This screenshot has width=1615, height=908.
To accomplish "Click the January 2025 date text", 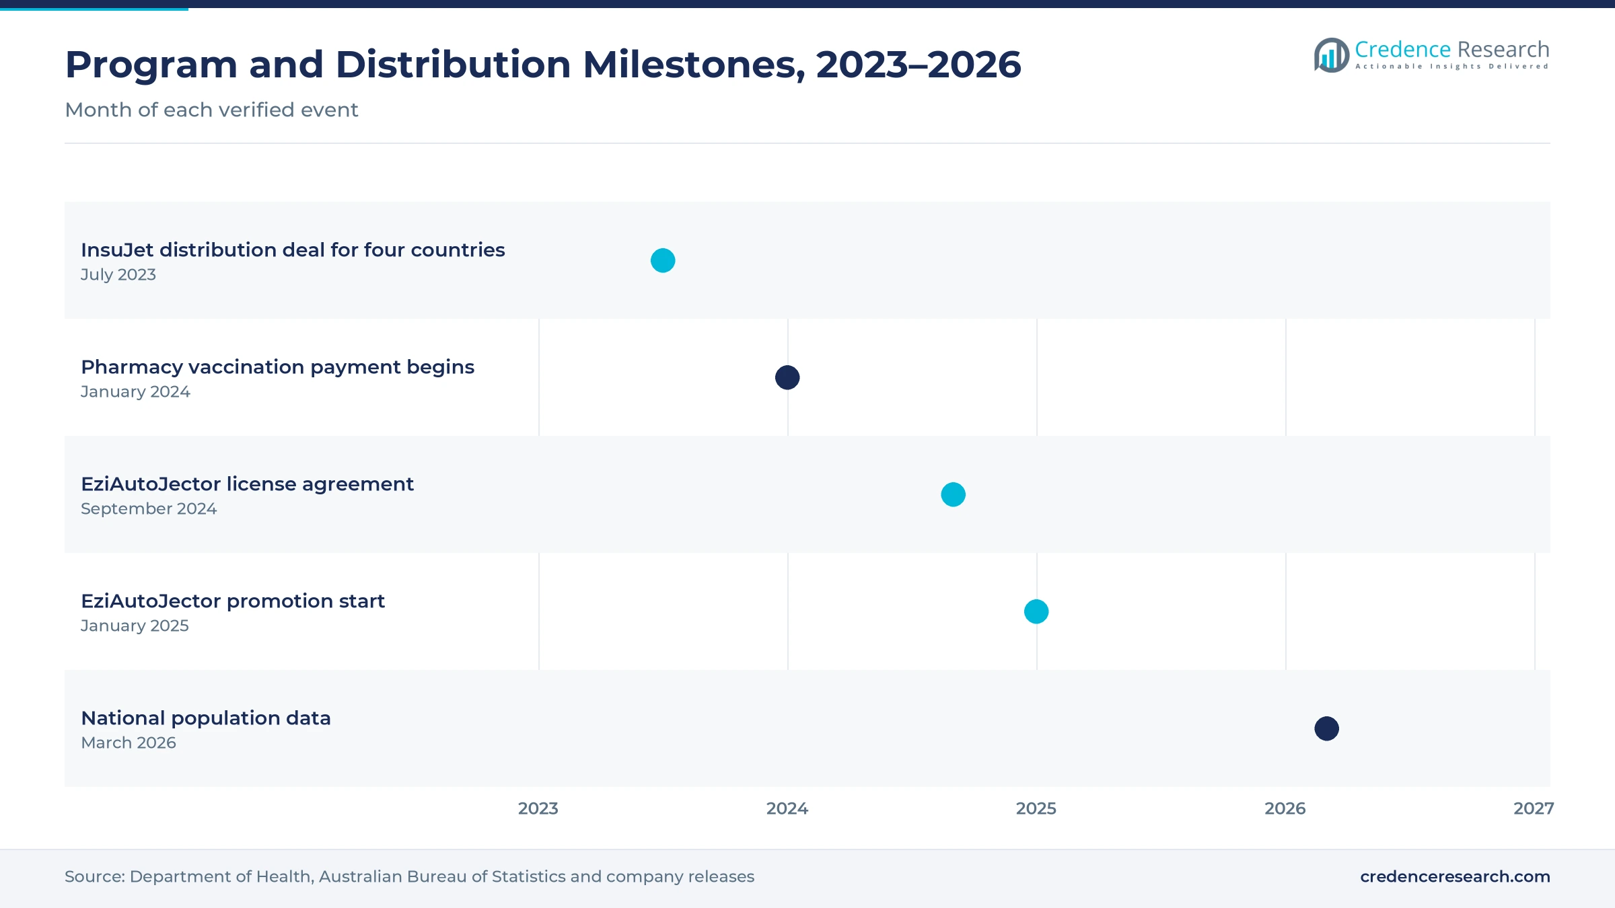I will click(x=135, y=626).
